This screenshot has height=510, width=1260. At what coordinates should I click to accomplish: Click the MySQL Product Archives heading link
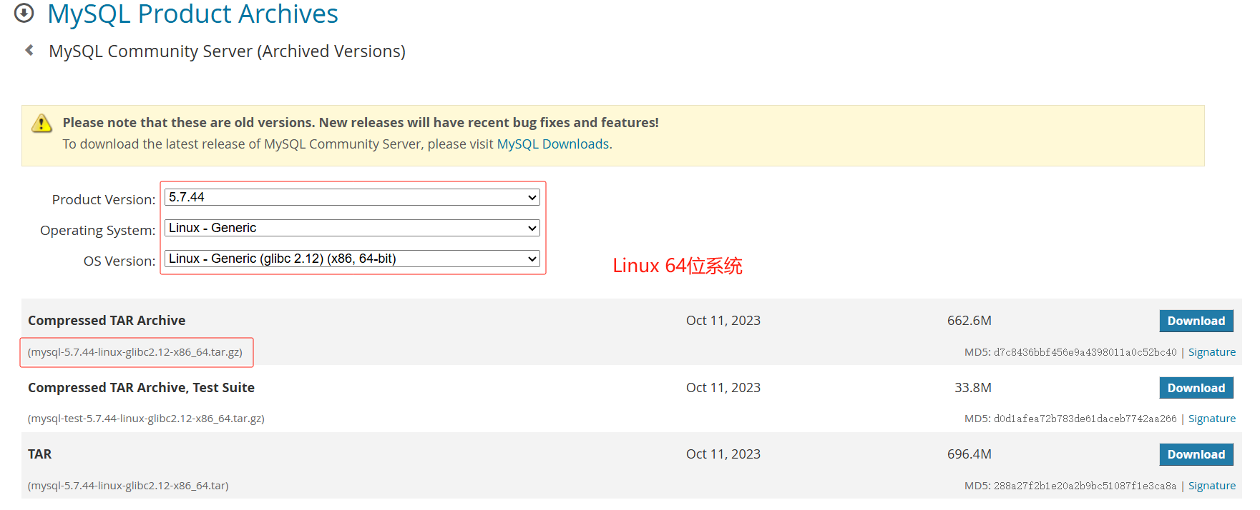pos(192,14)
